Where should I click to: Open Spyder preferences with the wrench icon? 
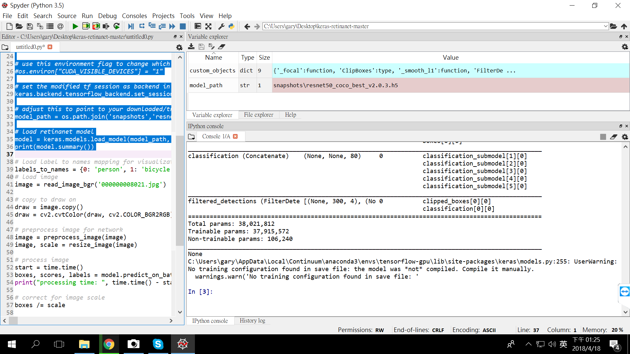coord(221,26)
